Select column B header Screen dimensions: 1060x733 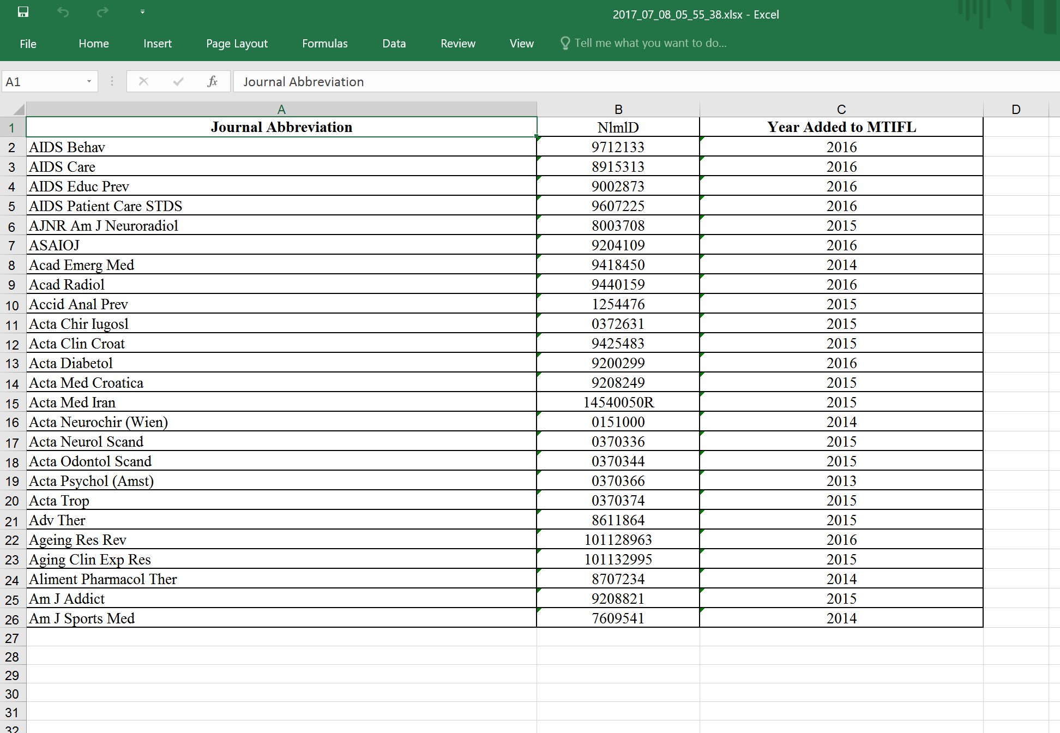coord(618,109)
